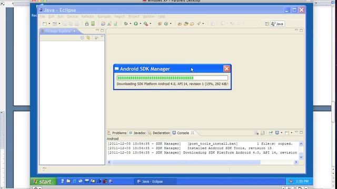Maximize the editor area
Viewport: 337px width, 189px height.
pyautogui.click(x=301, y=30)
